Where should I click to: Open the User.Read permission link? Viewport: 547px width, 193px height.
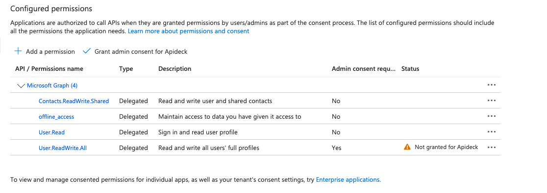[x=51, y=132]
